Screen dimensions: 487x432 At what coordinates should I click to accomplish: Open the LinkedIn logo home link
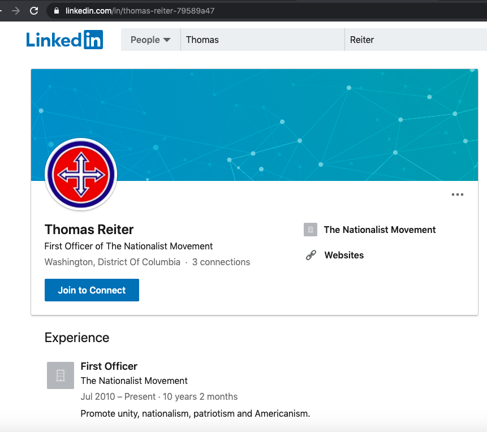[x=64, y=40]
